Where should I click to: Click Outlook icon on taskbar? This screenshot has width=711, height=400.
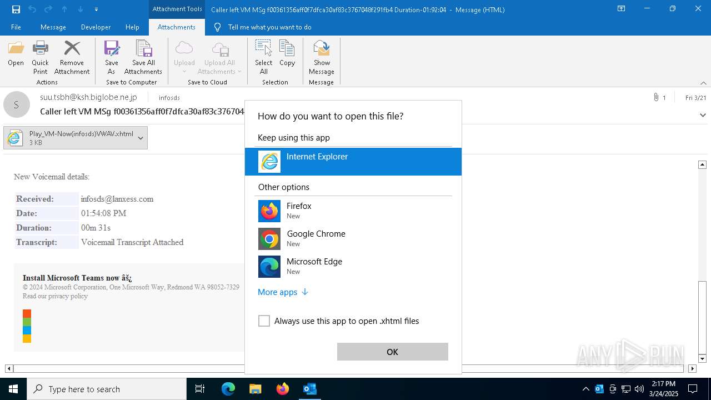[x=309, y=389]
